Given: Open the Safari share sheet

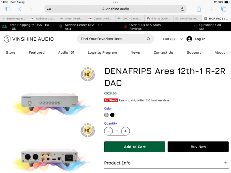Looking at the screenshot, I should coord(199,9).
